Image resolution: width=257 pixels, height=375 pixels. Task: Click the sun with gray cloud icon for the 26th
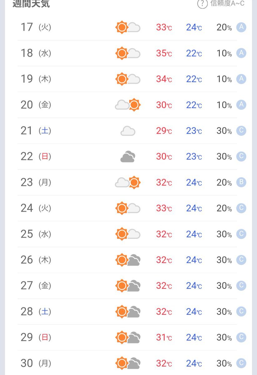tap(128, 260)
